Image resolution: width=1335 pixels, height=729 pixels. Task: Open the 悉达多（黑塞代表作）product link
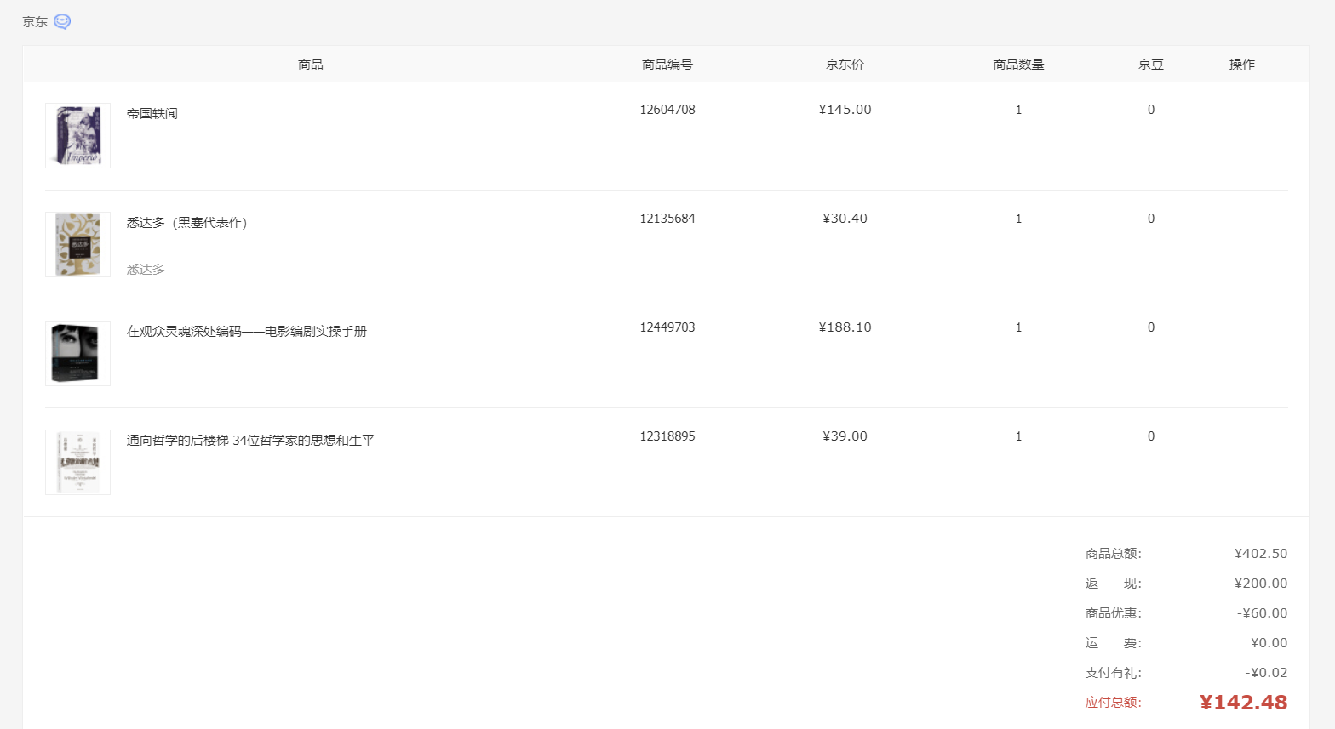click(186, 222)
